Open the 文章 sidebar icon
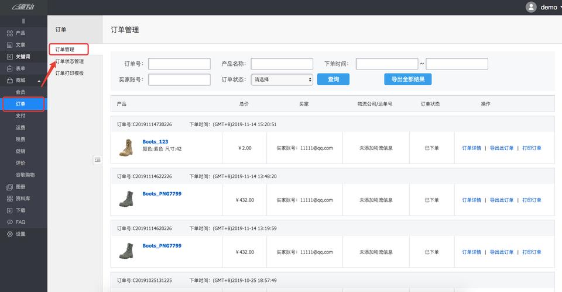This screenshot has height=292, width=562. pyautogui.click(x=10, y=45)
